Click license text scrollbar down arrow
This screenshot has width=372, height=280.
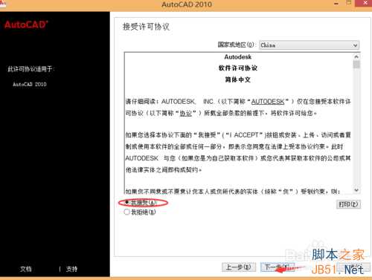tap(356, 190)
